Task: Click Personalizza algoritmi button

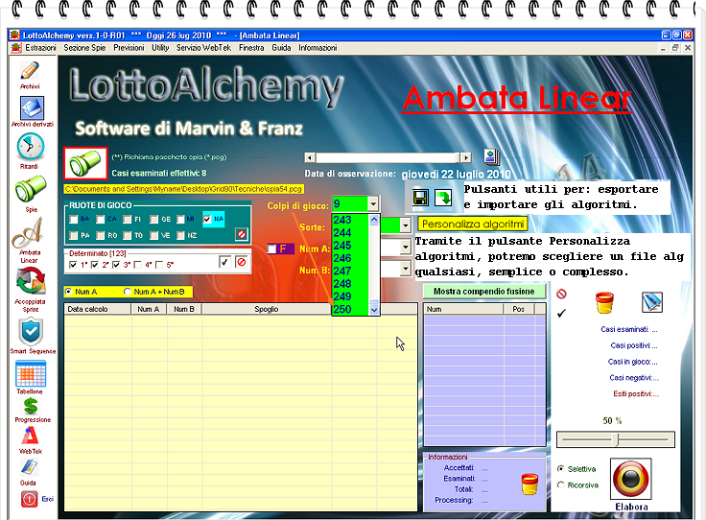Action: [x=473, y=224]
